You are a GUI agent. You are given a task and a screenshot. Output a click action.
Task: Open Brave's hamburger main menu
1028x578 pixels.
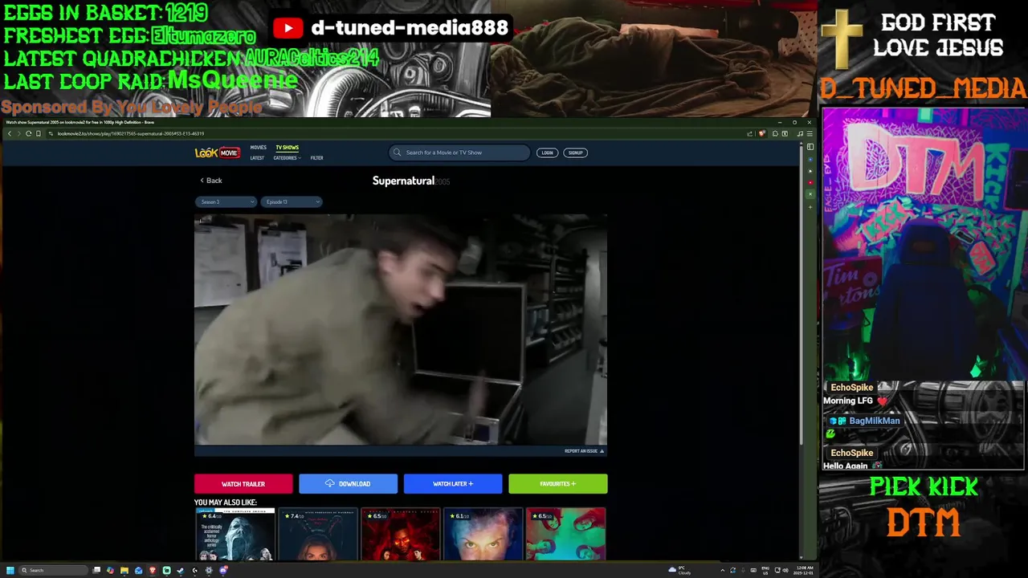click(810, 133)
